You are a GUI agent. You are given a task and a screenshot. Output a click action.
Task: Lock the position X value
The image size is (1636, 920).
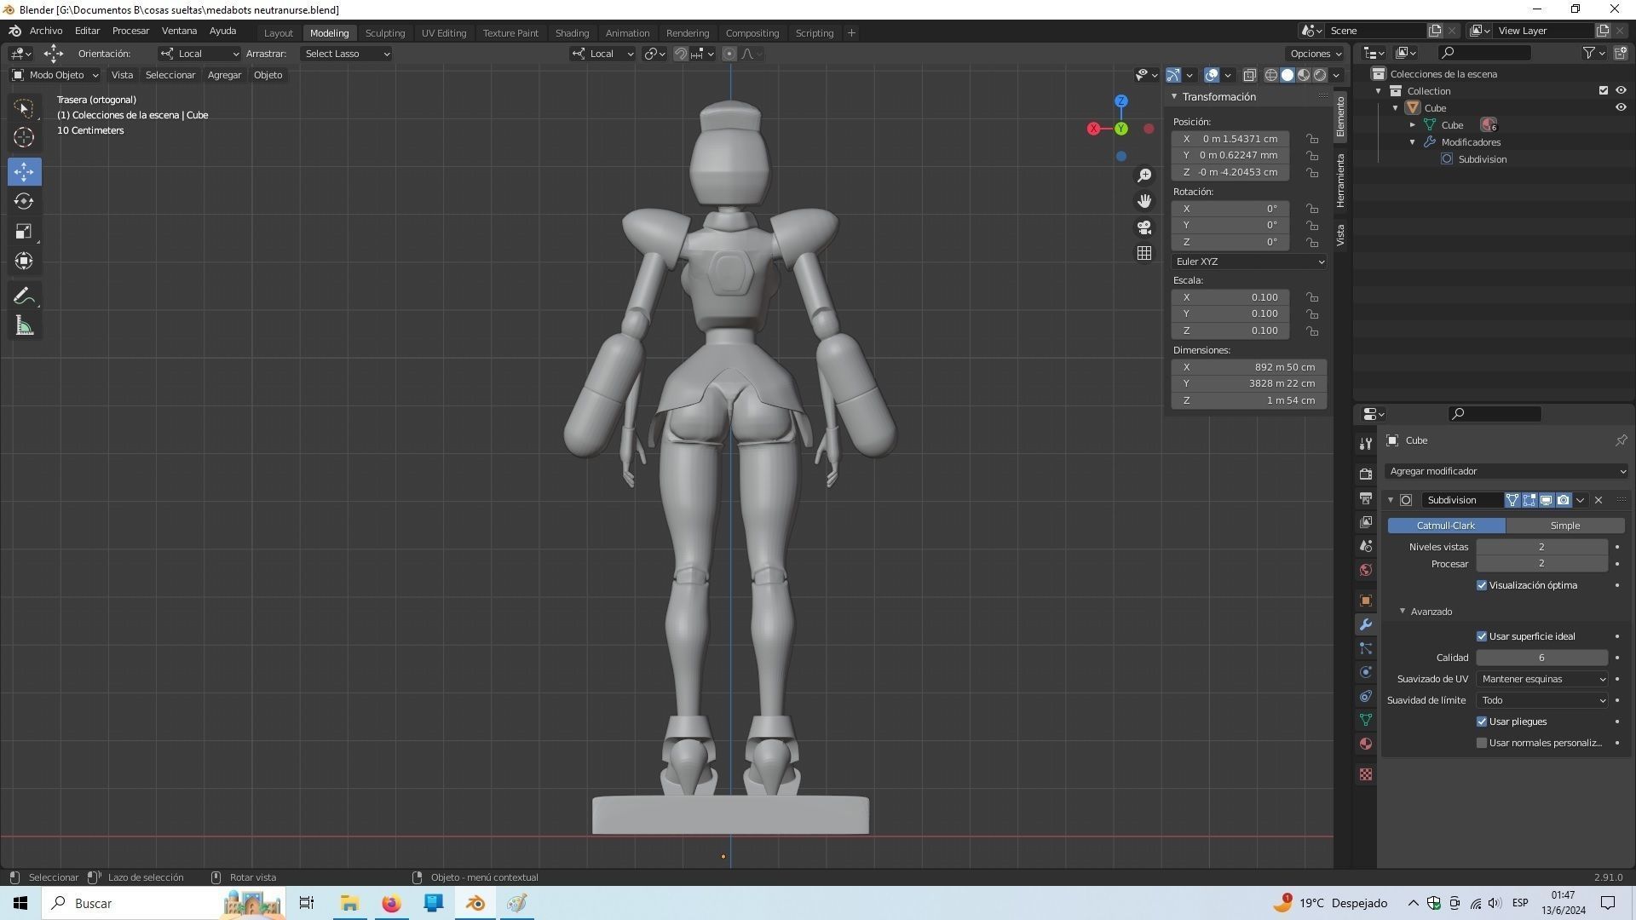tap(1313, 139)
